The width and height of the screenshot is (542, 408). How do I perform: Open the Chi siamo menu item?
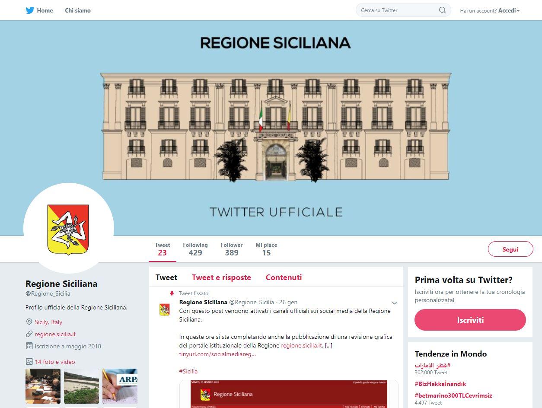pyautogui.click(x=78, y=10)
